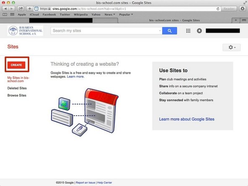248x186 pixels.
Task: Open Safari Reader button
Action: (229, 9)
